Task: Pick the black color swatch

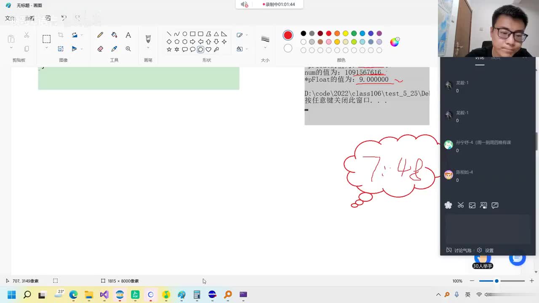Action: pyautogui.click(x=303, y=33)
